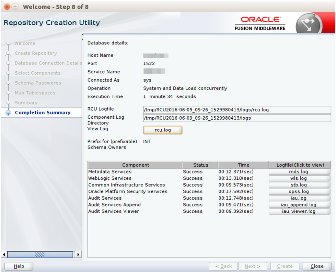336x273 pixels.
Task: Select the Select Components step
Action: 37,73
